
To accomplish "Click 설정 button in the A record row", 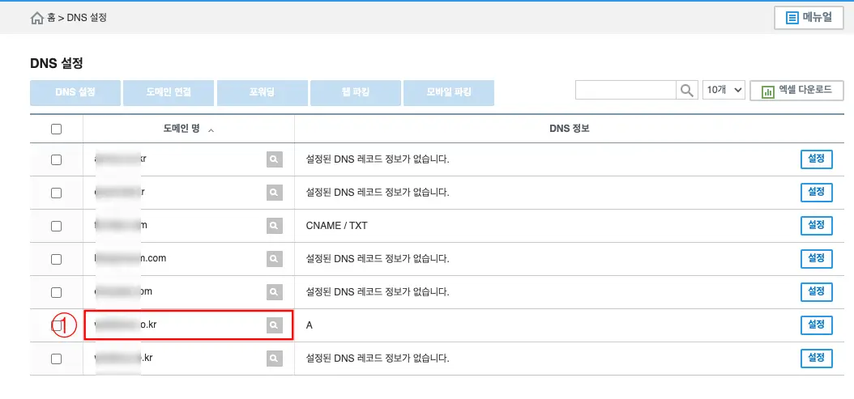I will pos(816,325).
